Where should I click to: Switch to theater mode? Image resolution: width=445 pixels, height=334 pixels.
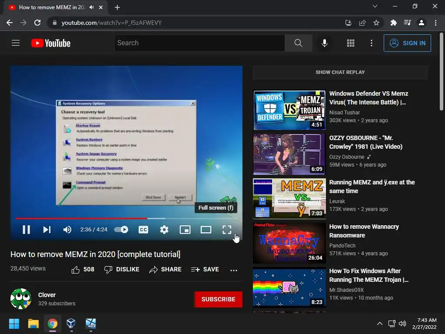coord(206,230)
